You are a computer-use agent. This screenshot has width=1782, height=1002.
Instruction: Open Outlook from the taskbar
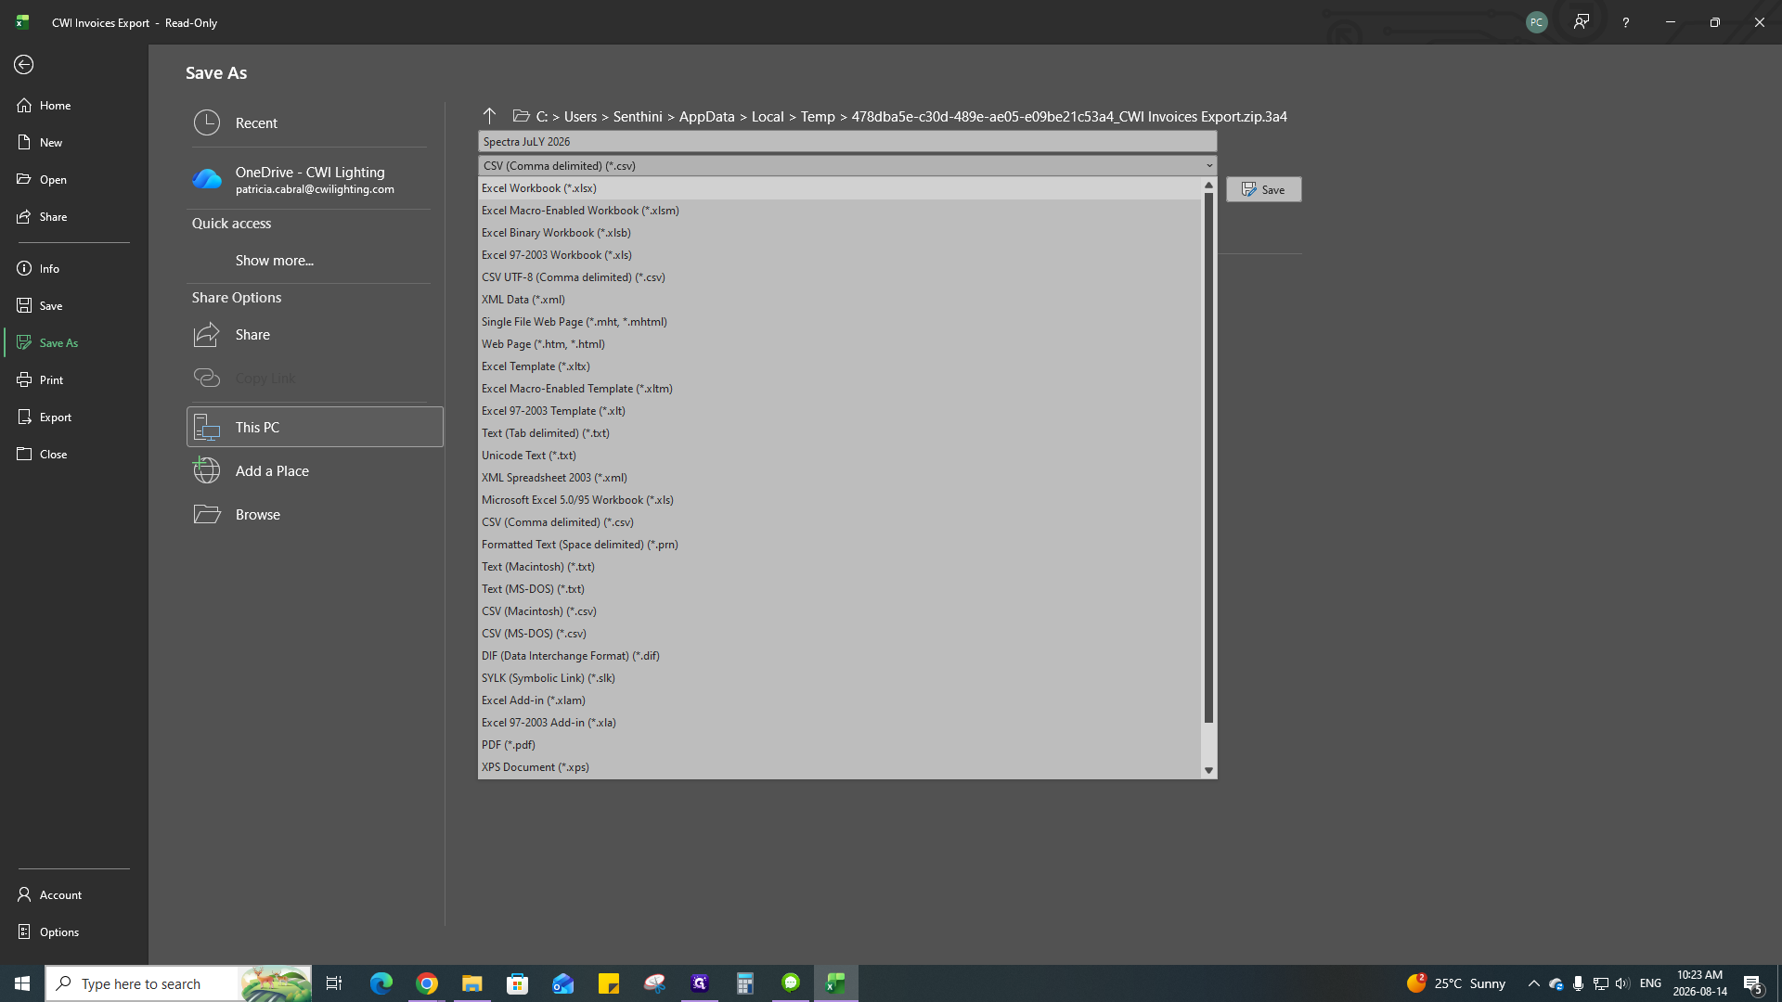[x=563, y=983]
